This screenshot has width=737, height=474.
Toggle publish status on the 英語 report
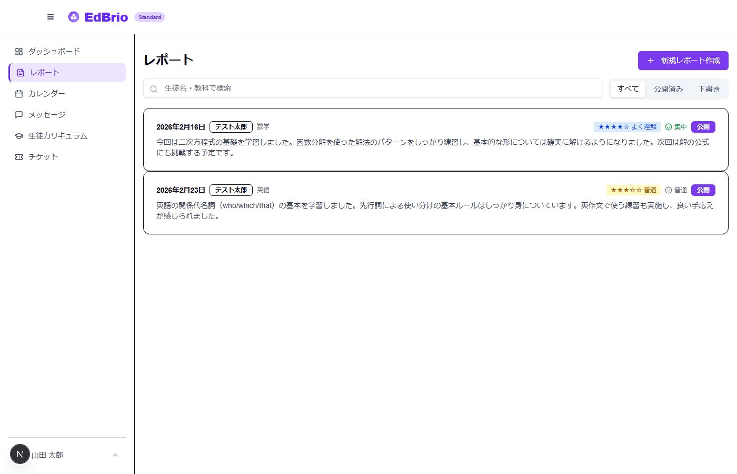(x=703, y=190)
